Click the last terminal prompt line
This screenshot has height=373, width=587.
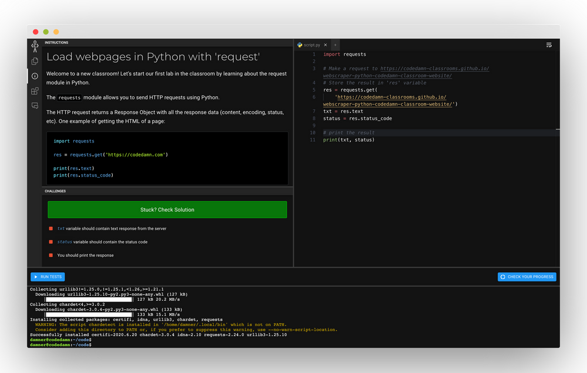(x=60, y=345)
